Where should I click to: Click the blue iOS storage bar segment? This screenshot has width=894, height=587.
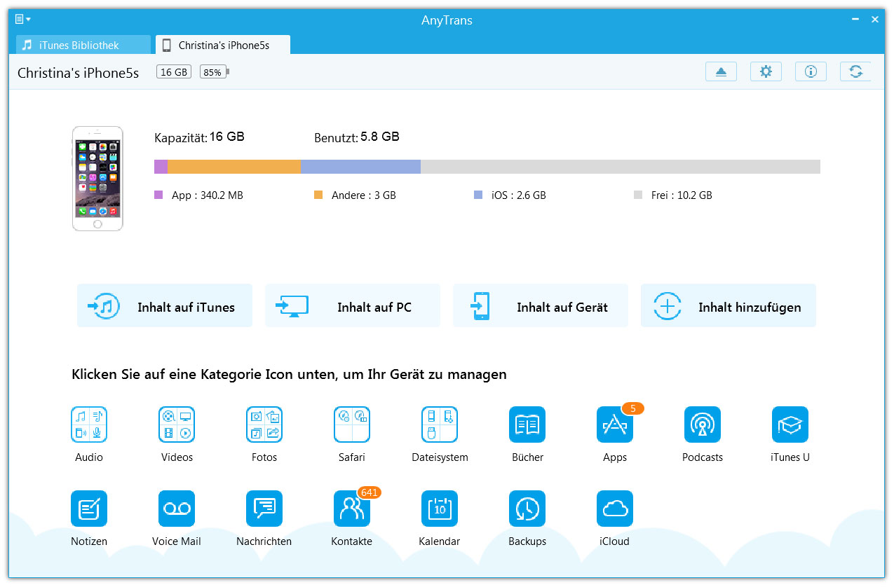coord(360,167)
